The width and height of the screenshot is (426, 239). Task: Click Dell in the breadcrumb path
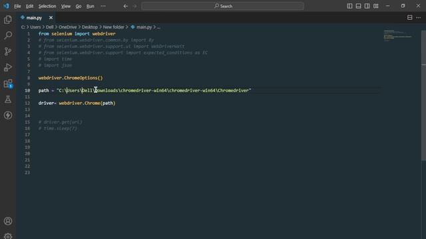tap(50, 27)
